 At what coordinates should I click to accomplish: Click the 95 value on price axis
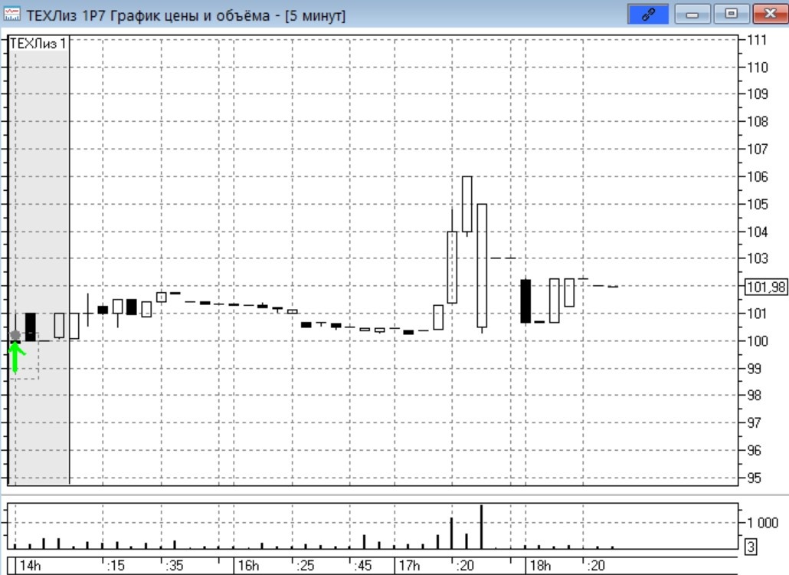click(x=754, y=478)
